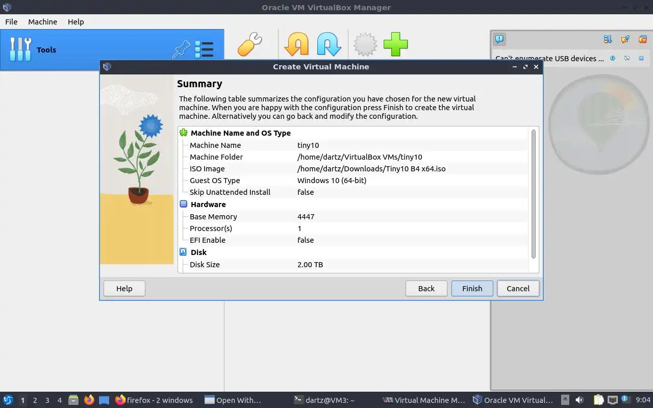Open the Tools list menu icon

204,49
